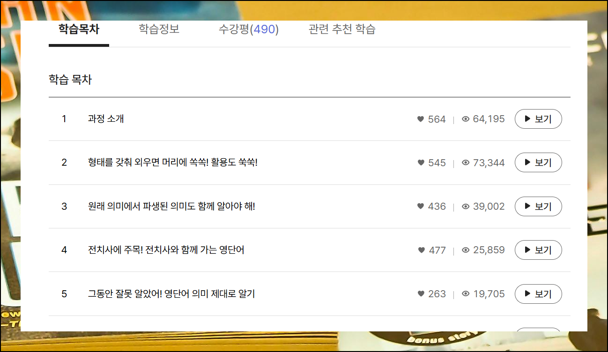The image size is (608, 352).
Task: Like lesson 1 using heart icon 564
Action: tap(421, 119)
